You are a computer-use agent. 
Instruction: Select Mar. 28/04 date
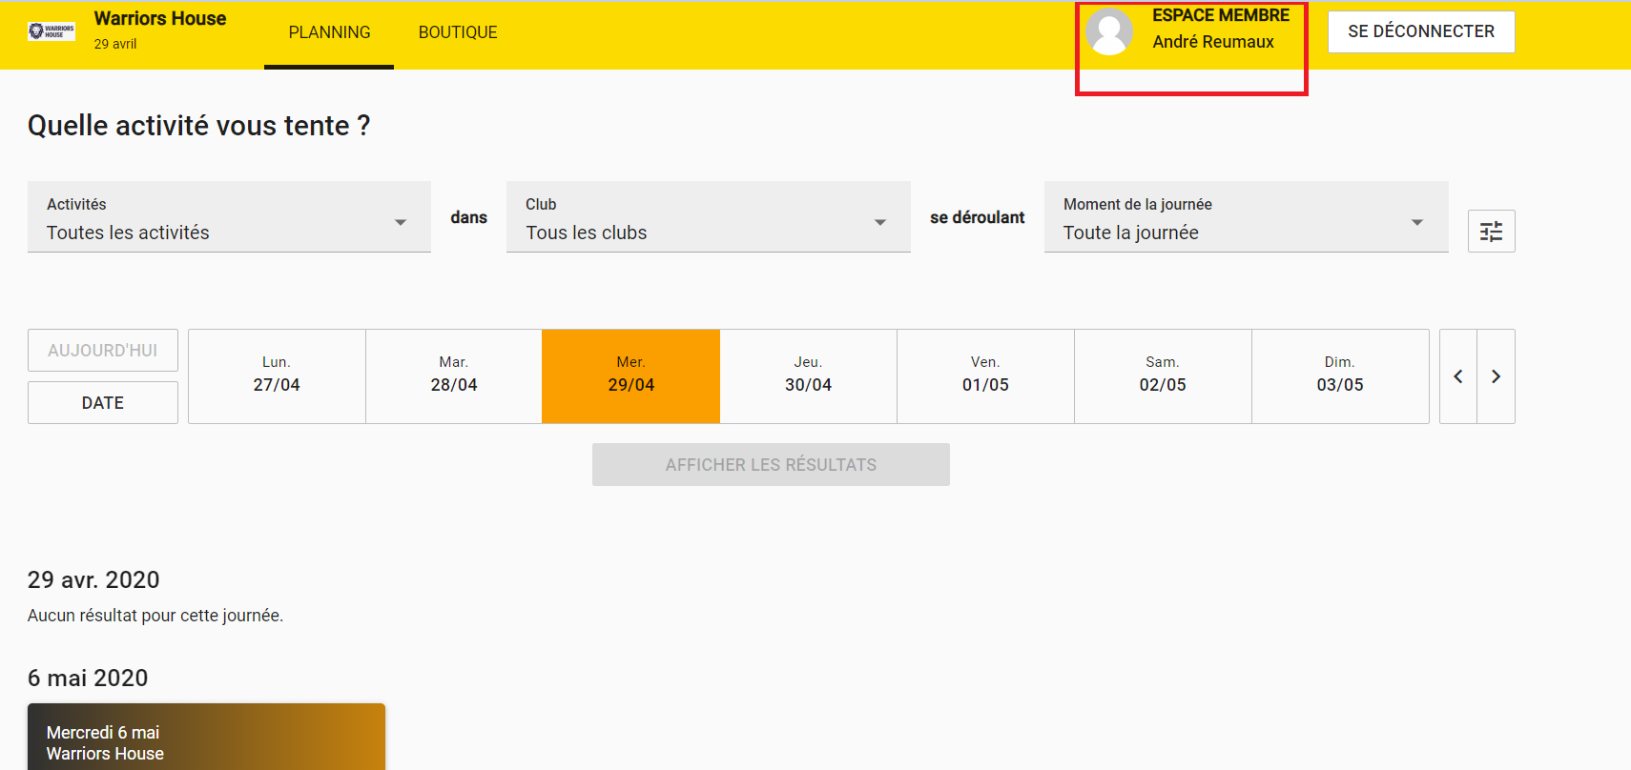tap(454, 375)
